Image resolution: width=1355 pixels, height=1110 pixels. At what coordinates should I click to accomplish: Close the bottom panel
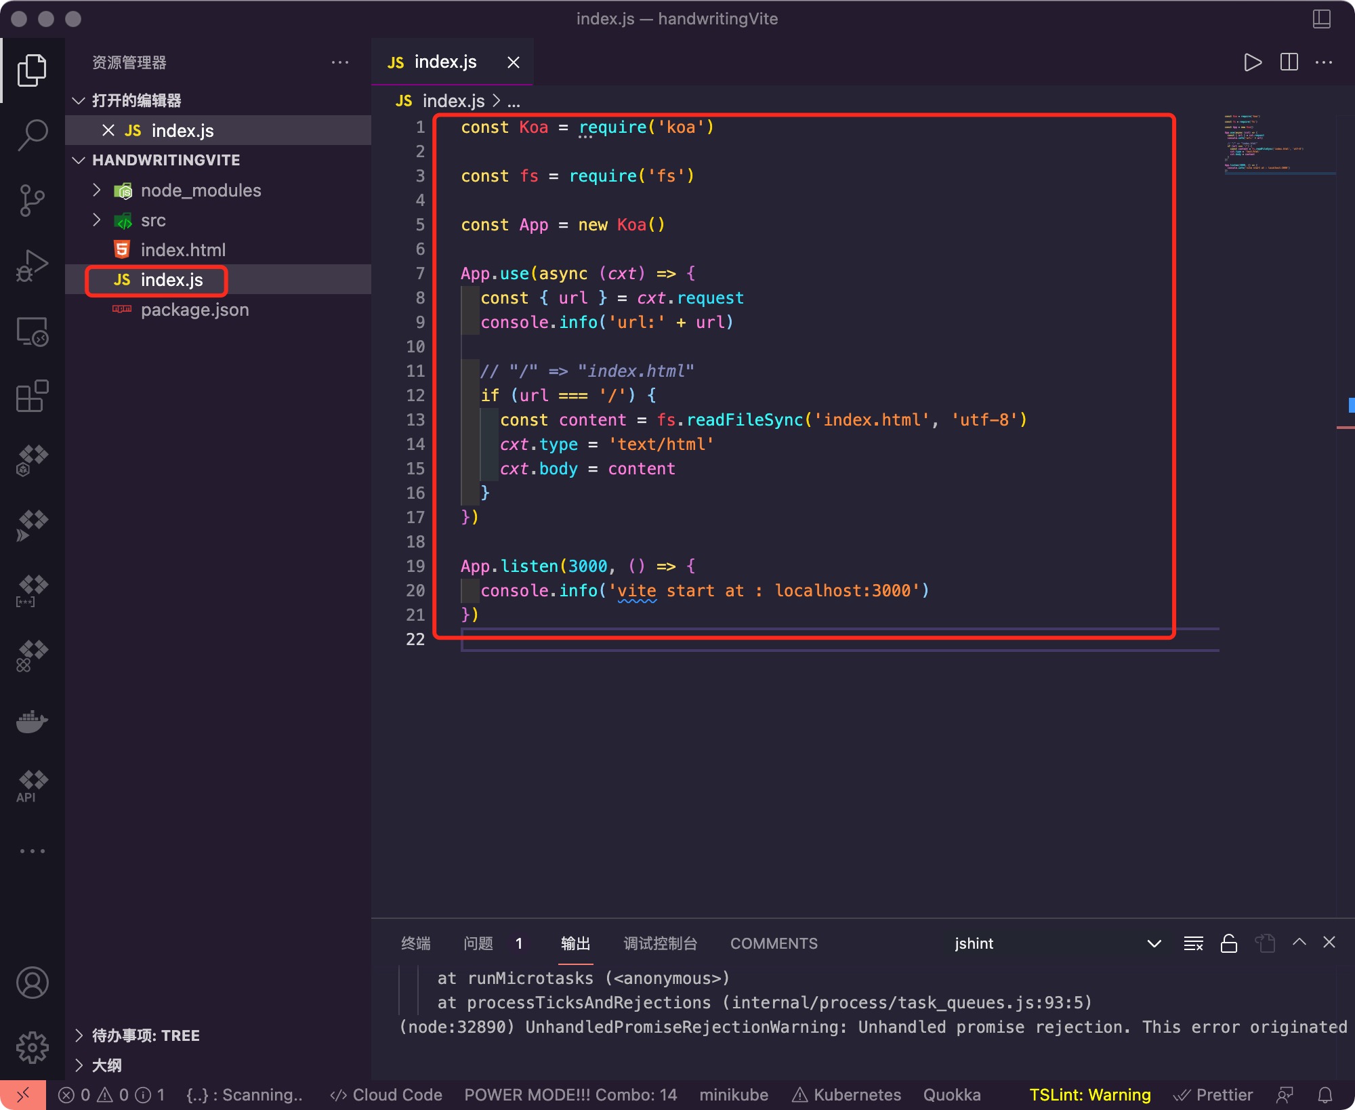point(1329,942)
